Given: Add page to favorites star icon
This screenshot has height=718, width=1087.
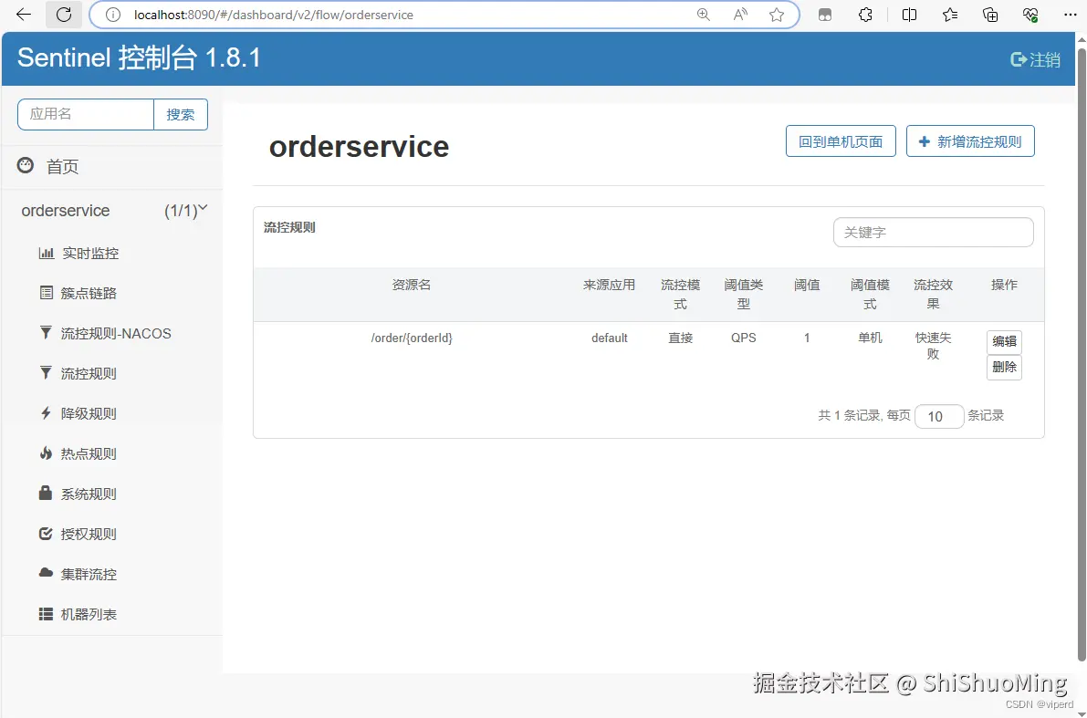Looking at the screenshot, I should click(x=777, y=15).
